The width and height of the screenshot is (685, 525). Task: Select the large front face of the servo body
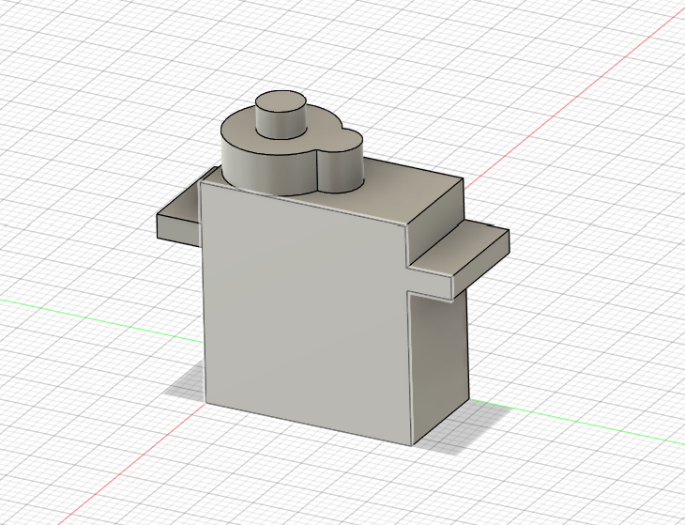(306, 315)
